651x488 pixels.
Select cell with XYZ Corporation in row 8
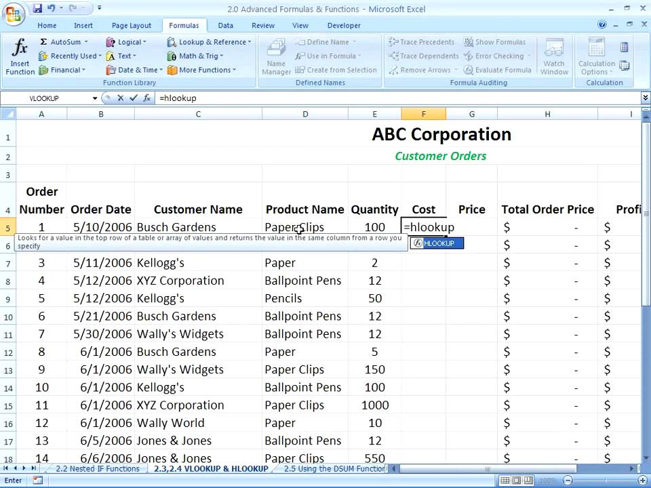click(198, 281)
